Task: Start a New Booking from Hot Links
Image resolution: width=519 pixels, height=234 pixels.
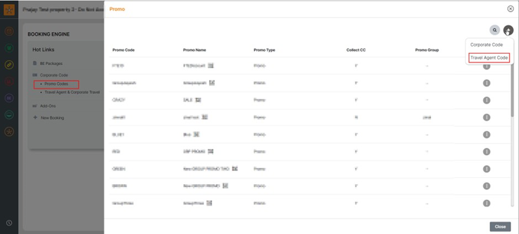Action: (x=54, y=118)
